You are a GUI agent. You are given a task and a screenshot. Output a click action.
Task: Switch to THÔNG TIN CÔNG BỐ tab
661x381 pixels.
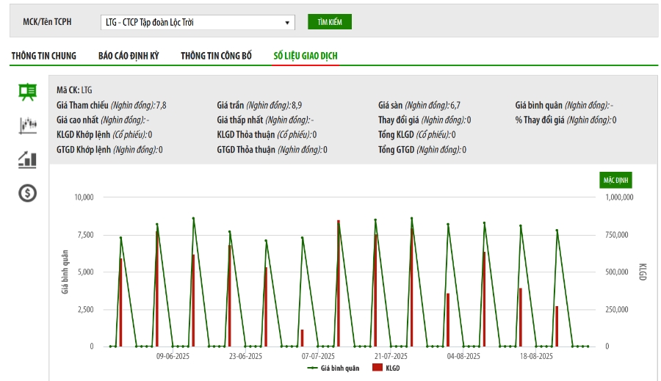tap(216, 56)
